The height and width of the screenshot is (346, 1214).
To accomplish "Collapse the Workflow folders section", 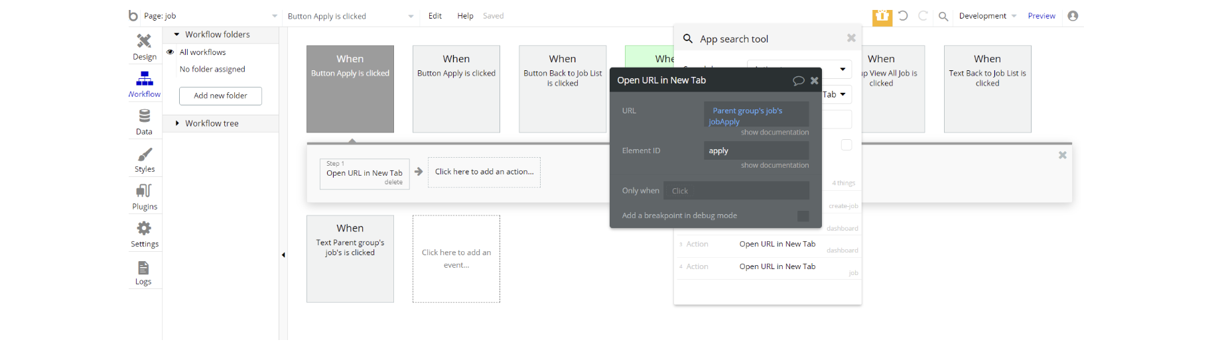I will (176, 34).
